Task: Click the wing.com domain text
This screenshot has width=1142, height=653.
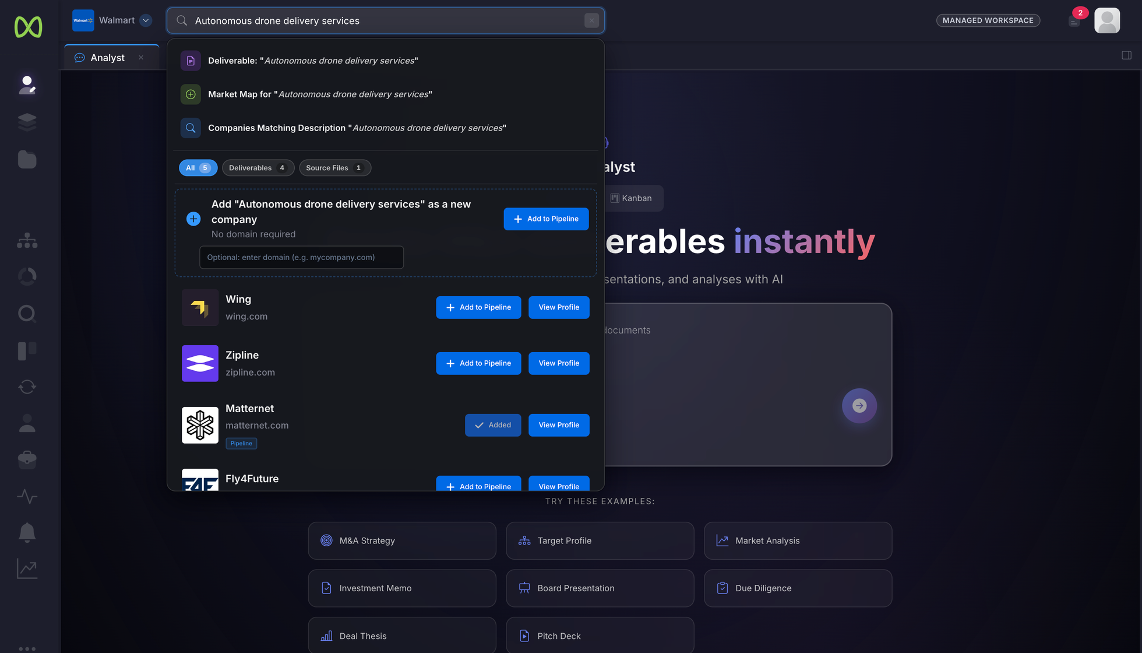Action: pos(246,317)
